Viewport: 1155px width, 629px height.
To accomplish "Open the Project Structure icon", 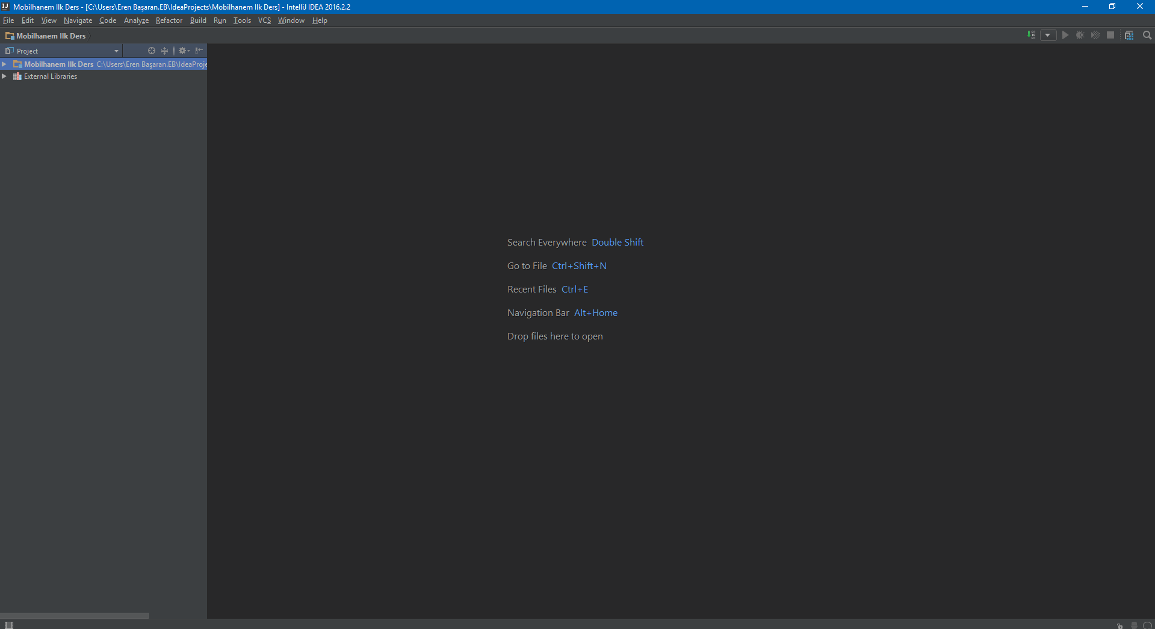I will (x=1129, y=36).
